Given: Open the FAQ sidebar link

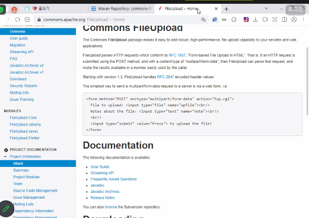Looking at the screenshot, I should (13, 59).
